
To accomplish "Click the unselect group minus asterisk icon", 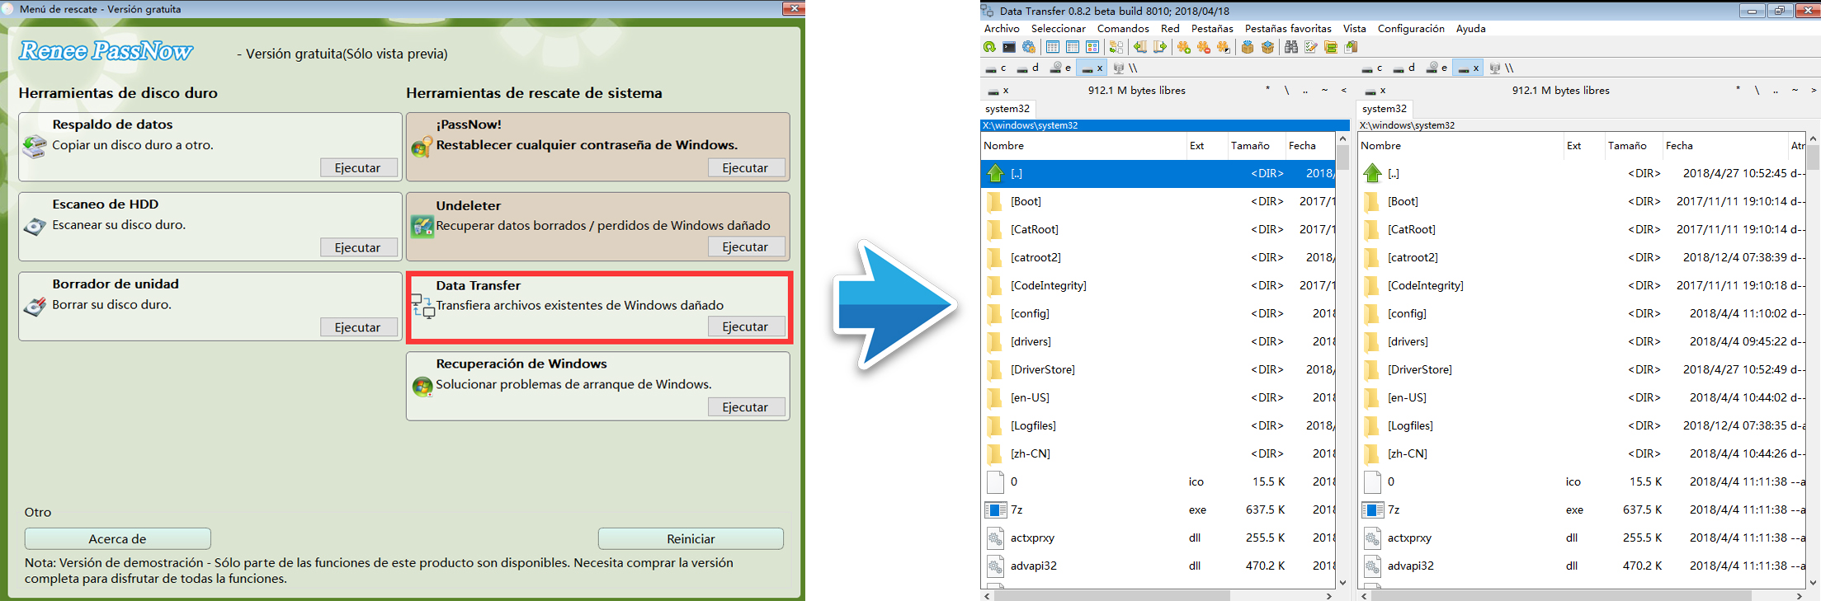I will tap(1204, 47).
